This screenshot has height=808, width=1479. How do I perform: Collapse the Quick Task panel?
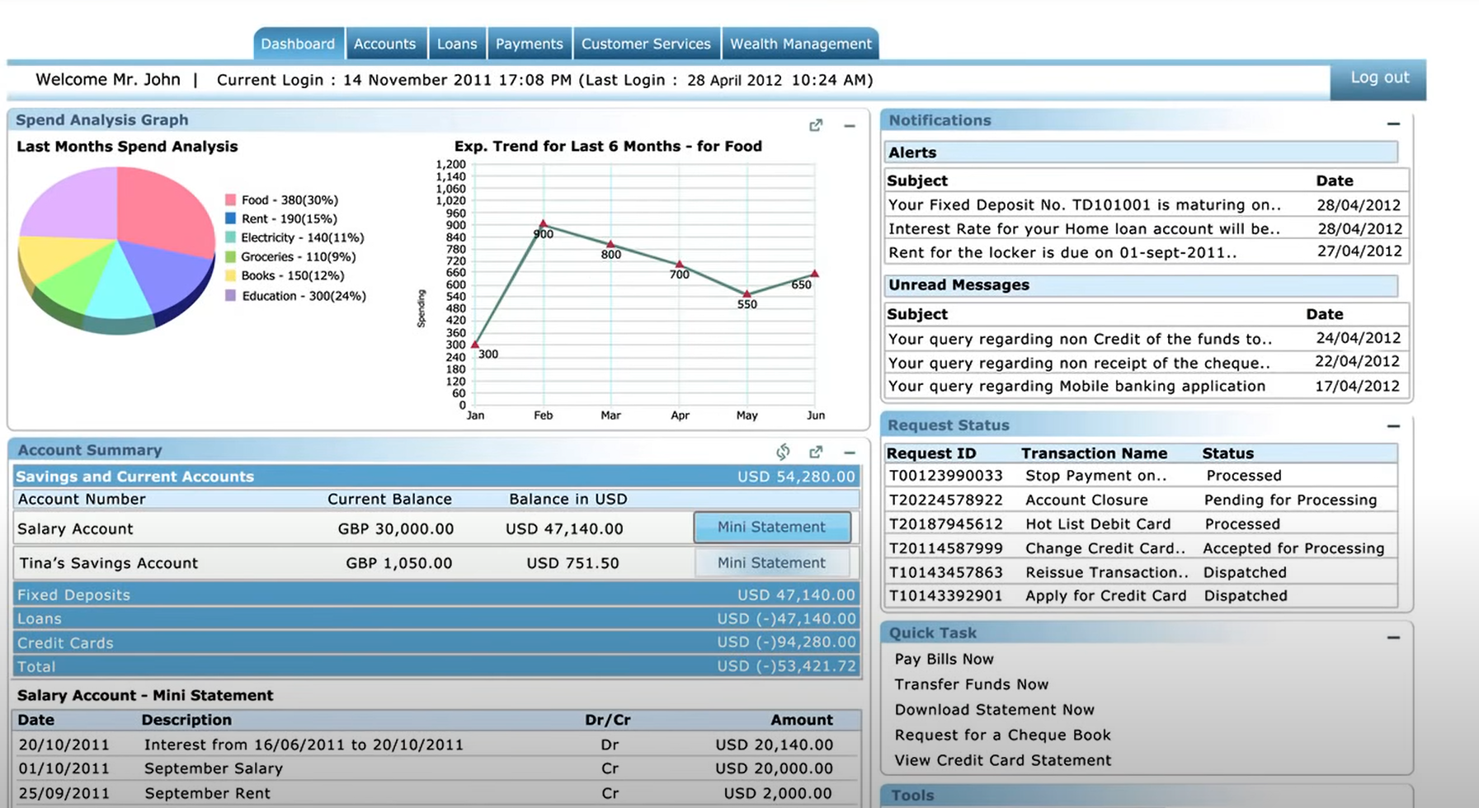[1394, 637]
